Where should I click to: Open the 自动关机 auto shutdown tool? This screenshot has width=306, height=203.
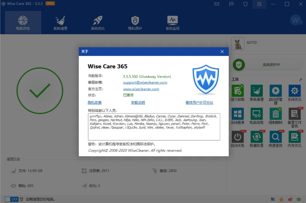coord(238,139)
